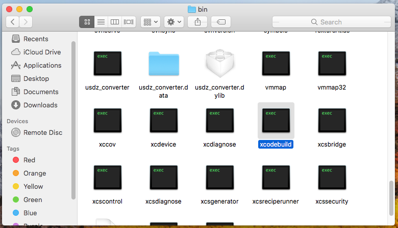
Task: Select the xcsgenerator exec icon
Action: click(220, 178)
